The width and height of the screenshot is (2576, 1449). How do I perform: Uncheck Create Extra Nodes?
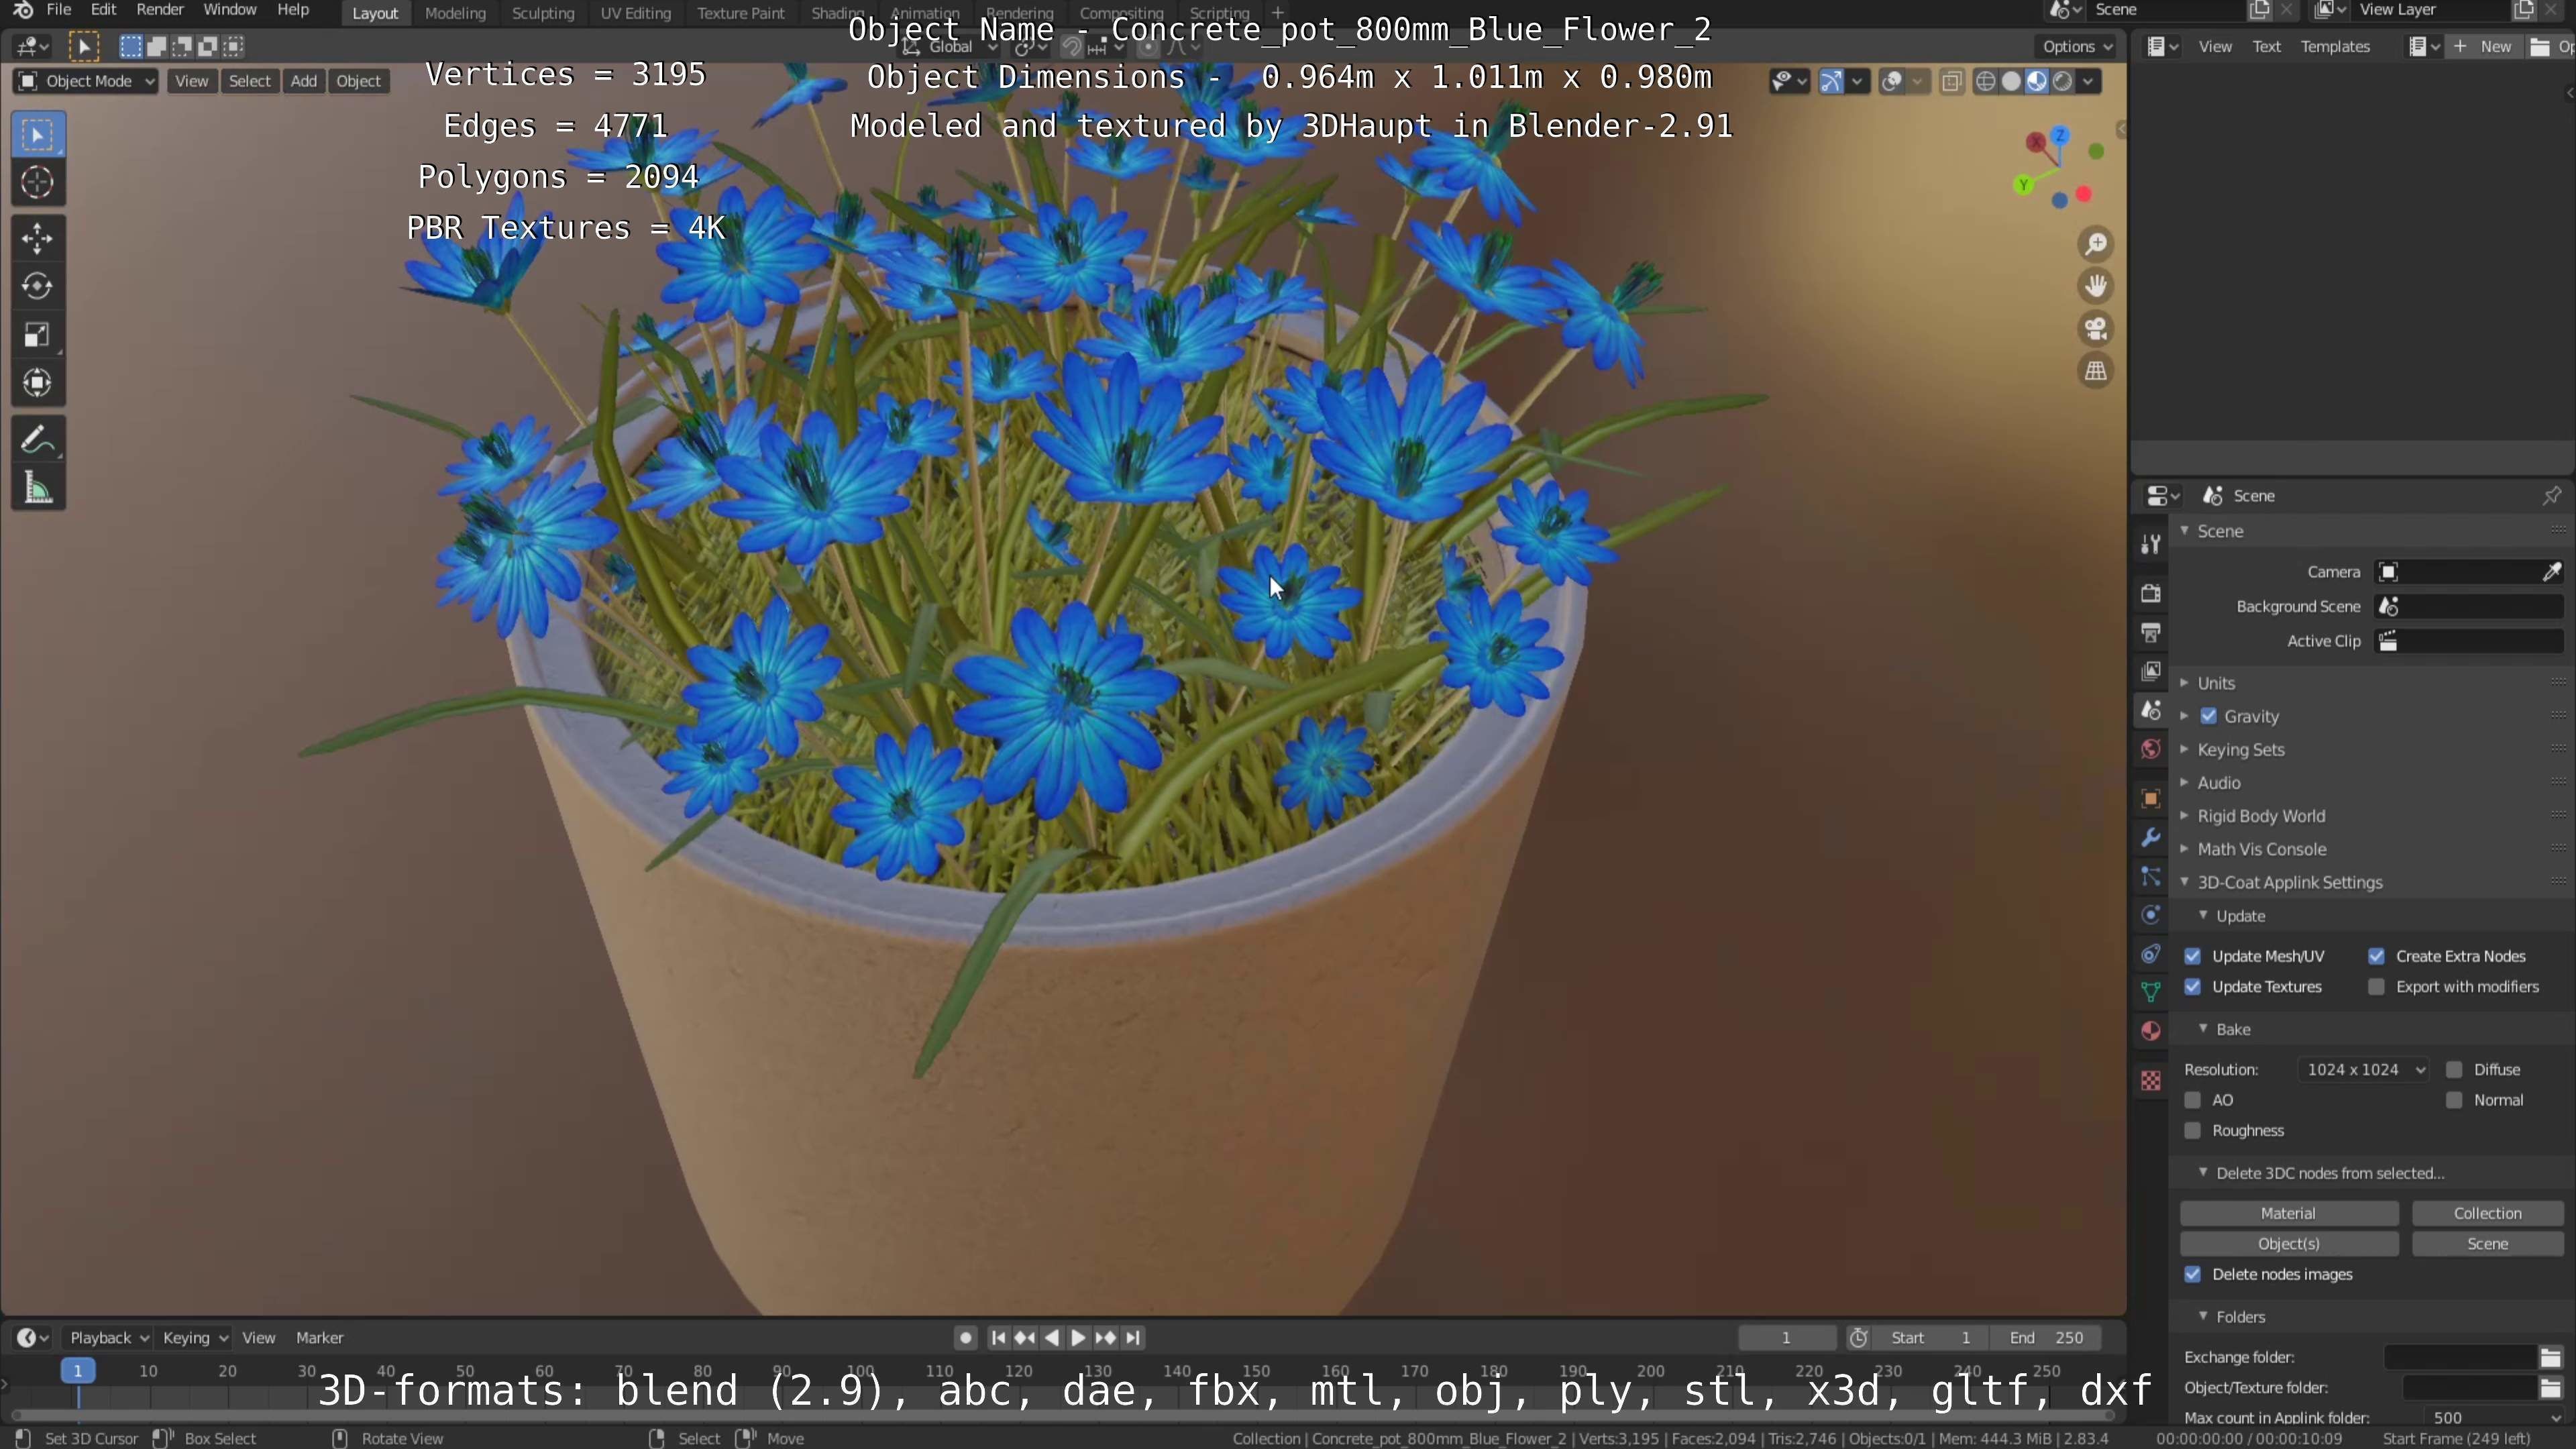(x=2377, y=956)
